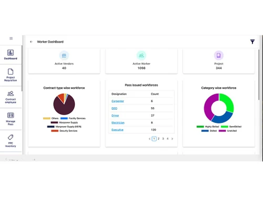
Task: Open Manage Pass in the sidebar
Action: click(x=11, y=119)
